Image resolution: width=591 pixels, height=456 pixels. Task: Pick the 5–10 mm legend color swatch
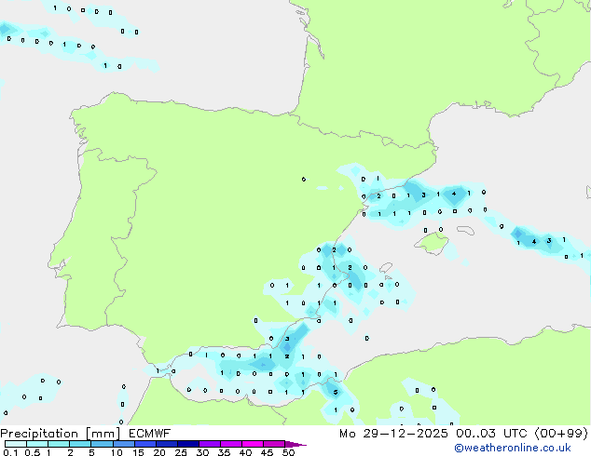pos(102,444)
